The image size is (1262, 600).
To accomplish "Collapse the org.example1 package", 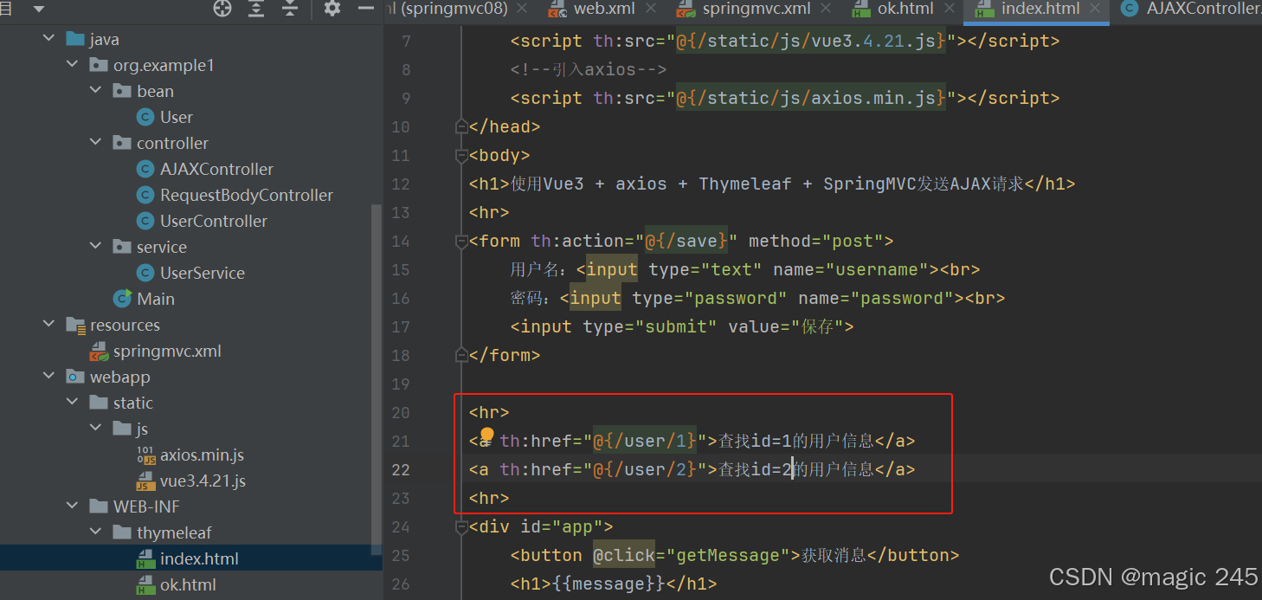I will pyautogui.click(x=72, y=65).
